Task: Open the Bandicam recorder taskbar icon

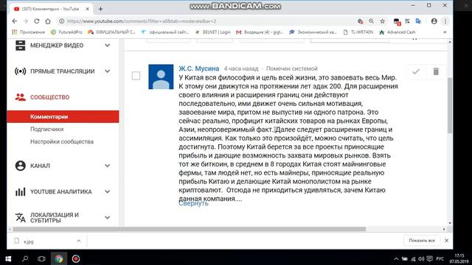Action: [x=76, y=258]
